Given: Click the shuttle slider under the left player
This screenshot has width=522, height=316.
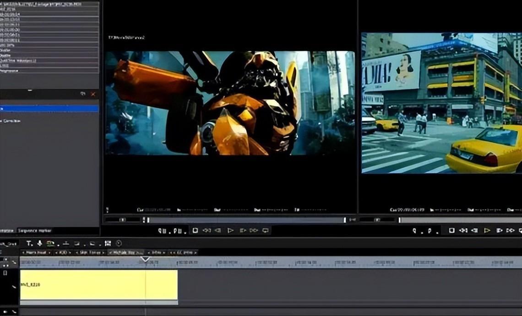Looking at the screenshot, I should coord(123,220).
